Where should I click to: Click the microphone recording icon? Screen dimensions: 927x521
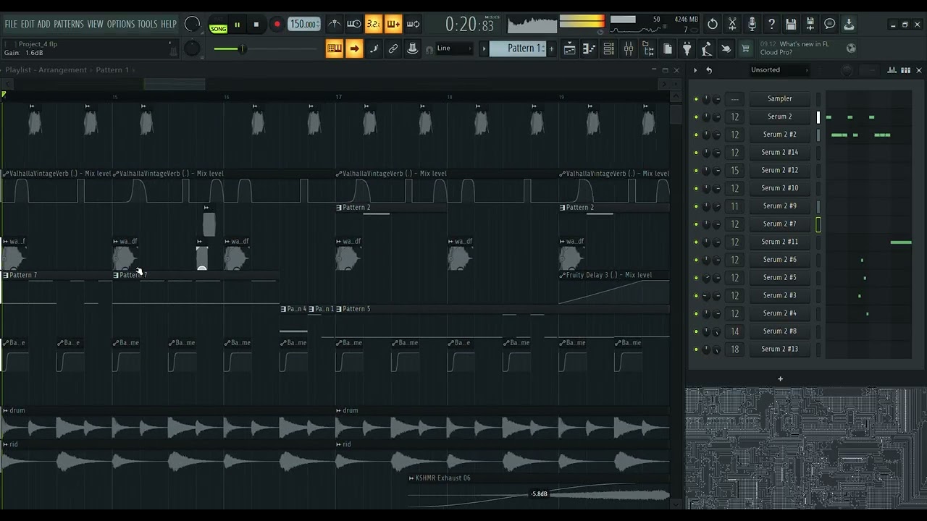point(752,24)
